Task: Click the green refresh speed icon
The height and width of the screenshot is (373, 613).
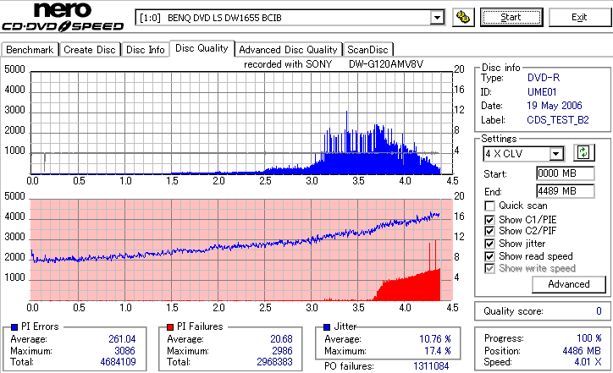Action: pyautogui.click(x=583, y=153)
